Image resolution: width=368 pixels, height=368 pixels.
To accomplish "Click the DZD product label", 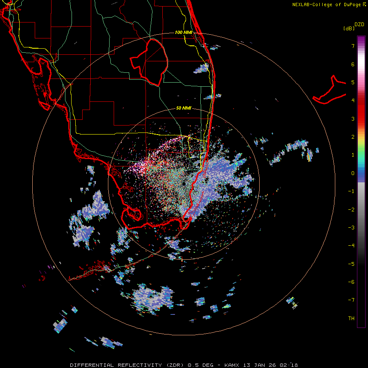I will point(359,25).
